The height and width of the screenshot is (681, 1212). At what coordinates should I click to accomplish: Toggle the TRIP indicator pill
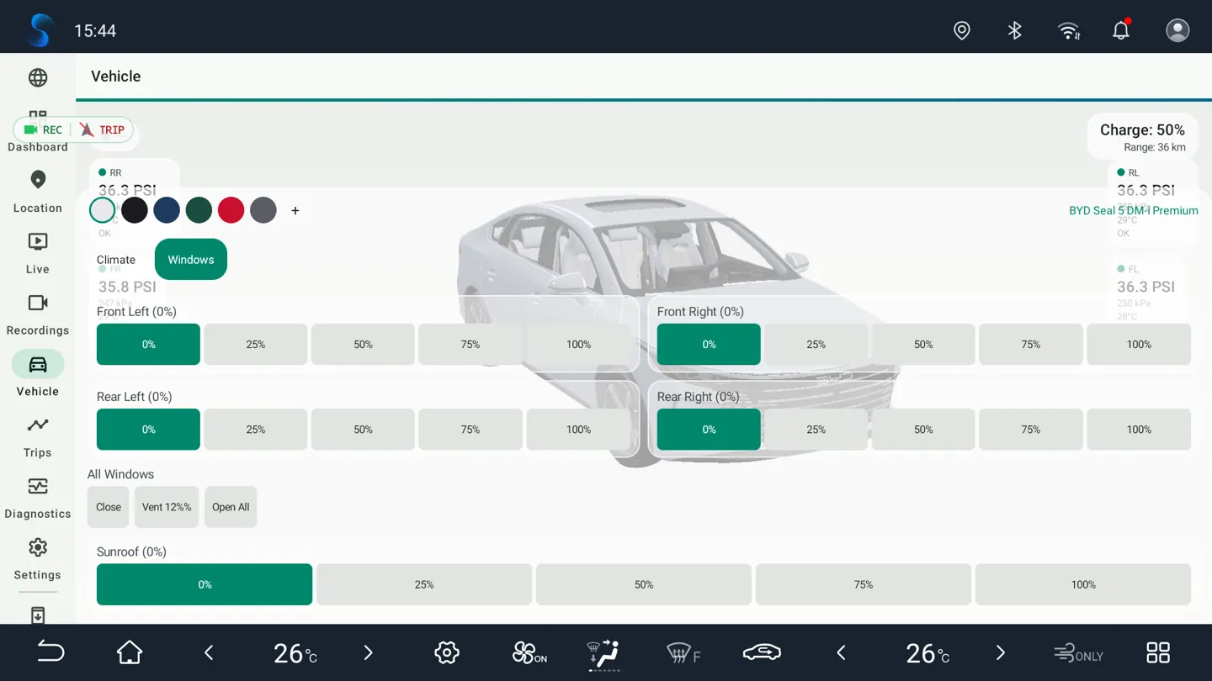pyautogui.click(x=103, y=129)
